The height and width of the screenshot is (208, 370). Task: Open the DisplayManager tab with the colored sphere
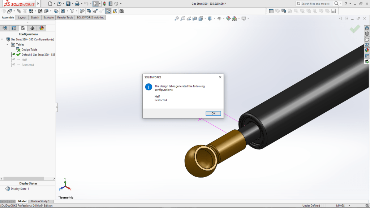41,28
